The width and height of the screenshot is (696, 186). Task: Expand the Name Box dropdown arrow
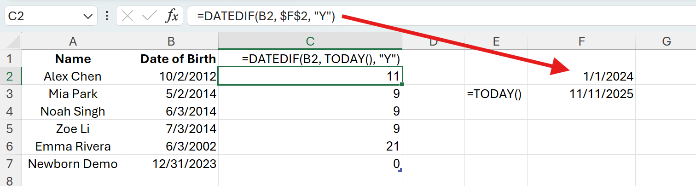[x=87, y=16]
